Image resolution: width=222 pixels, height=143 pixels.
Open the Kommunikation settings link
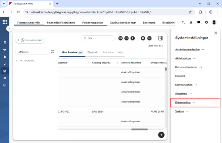tap(184, 85)
